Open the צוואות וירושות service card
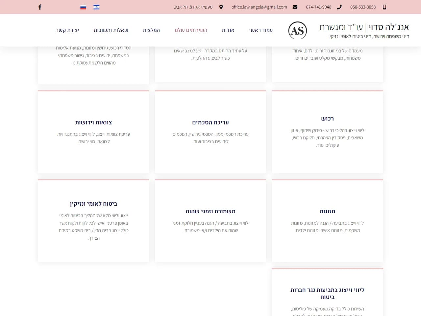Image resolution: width=421 pixels, height=316 pixels. point(93,132)
